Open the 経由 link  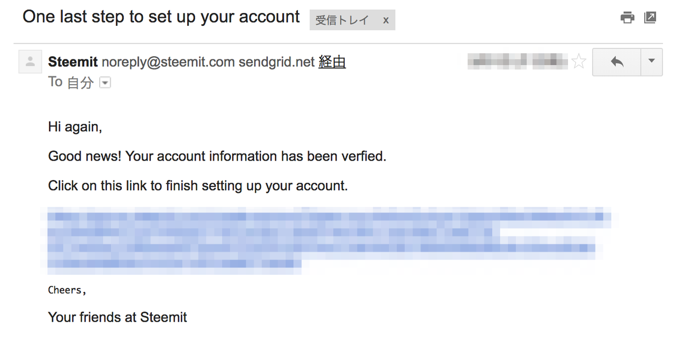point(332,62)
